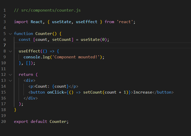Click the opening div tag on line 13
Image resolution: width=191 pixels, height=136 pixels.
click(29, 80)
